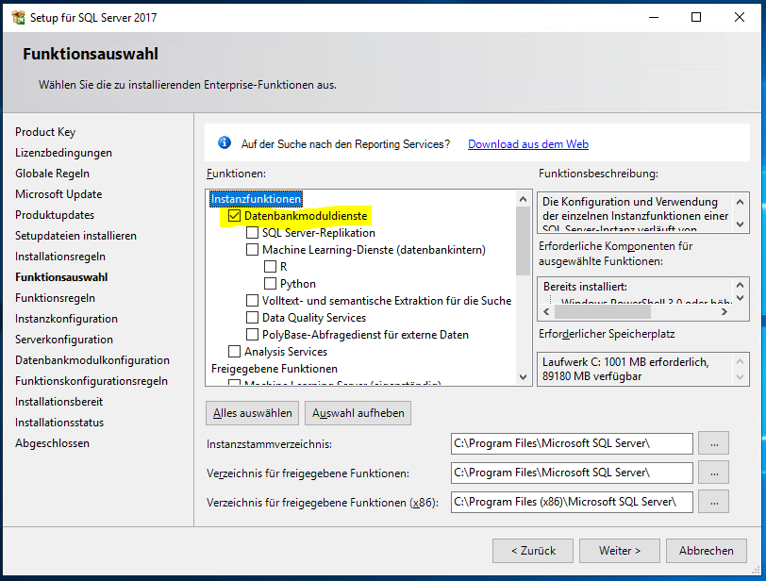Click the Auswahl aufheben button
This screenshot has height=581, width=766.
pyautogui.click(x=358, y=413)
